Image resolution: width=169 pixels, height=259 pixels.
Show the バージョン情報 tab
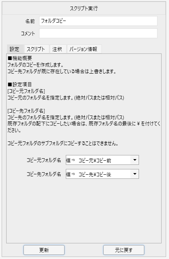pos(84,49)
